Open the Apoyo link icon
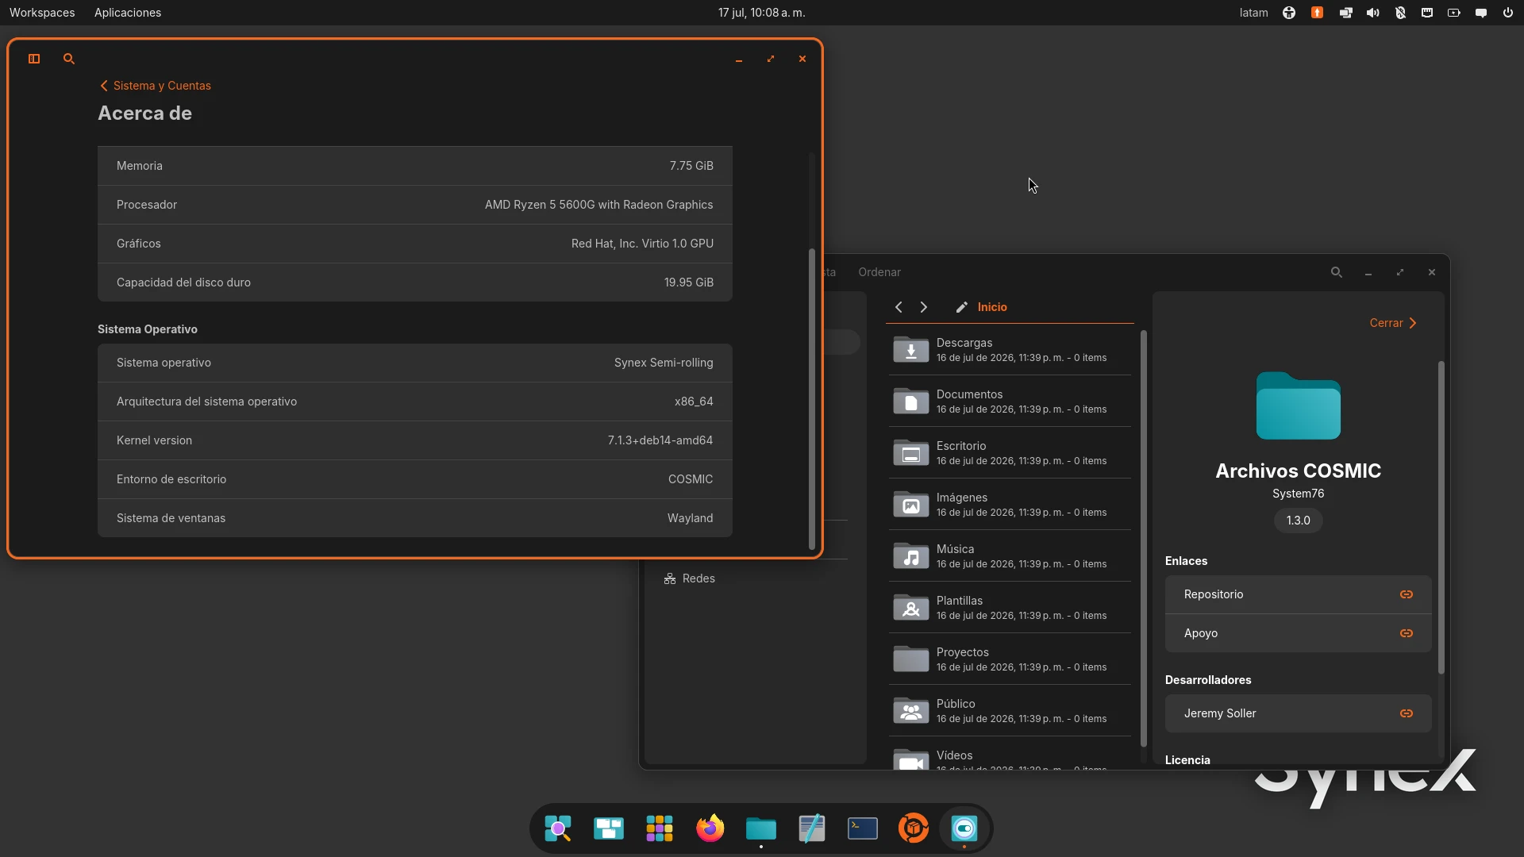 1406,633
